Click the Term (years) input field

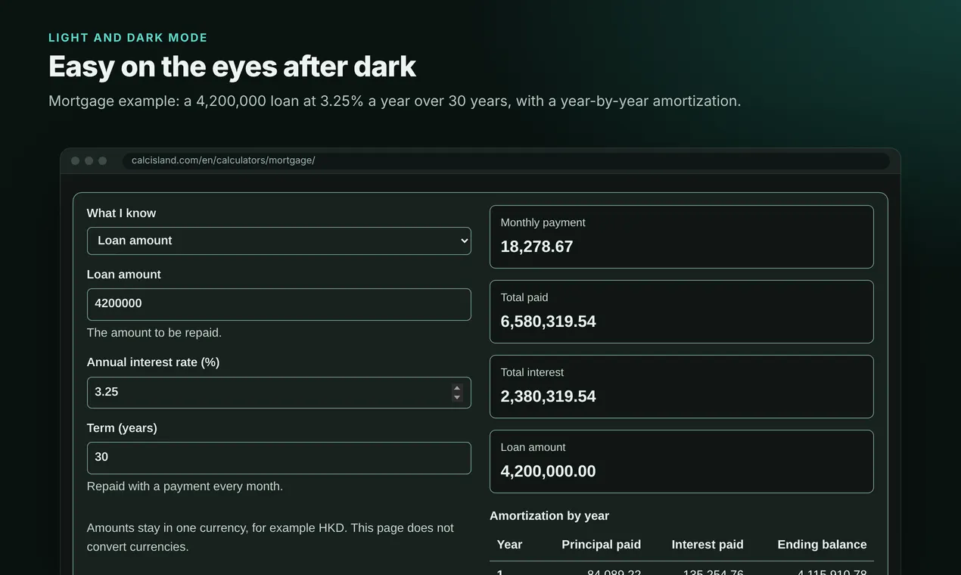278,458
